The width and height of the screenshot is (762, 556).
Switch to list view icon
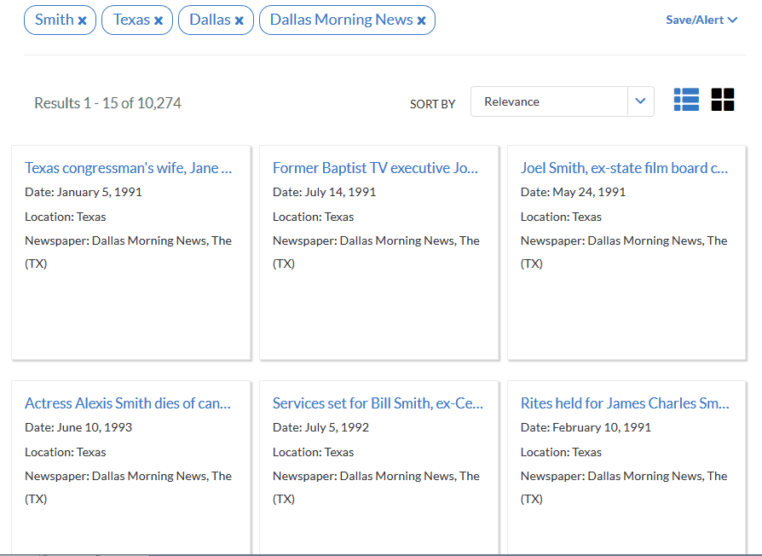(x=686, y=100)
